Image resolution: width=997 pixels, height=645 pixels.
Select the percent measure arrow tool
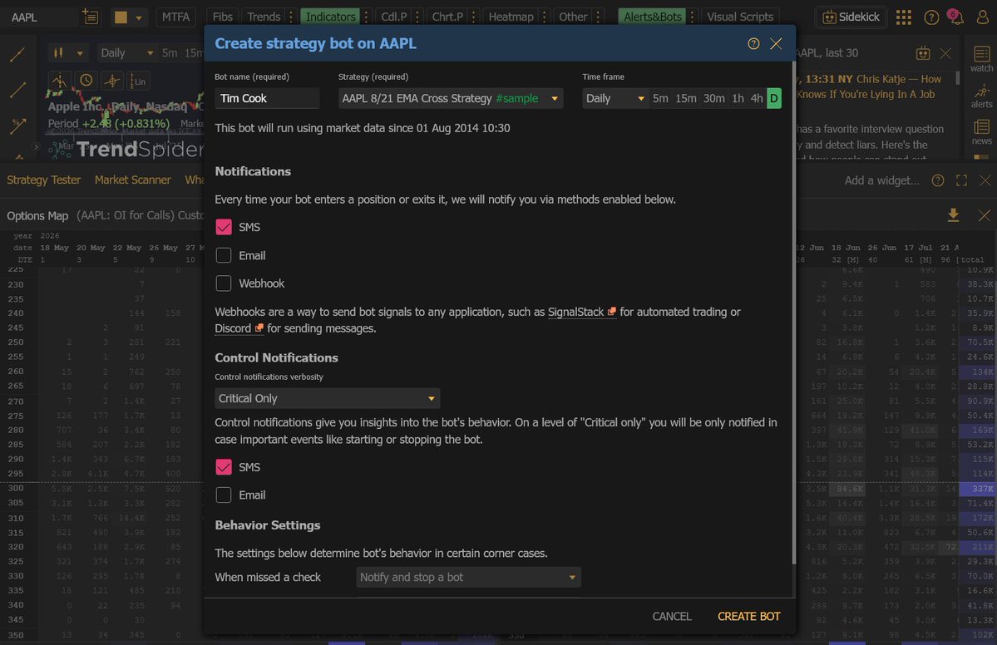click(17, 126)
